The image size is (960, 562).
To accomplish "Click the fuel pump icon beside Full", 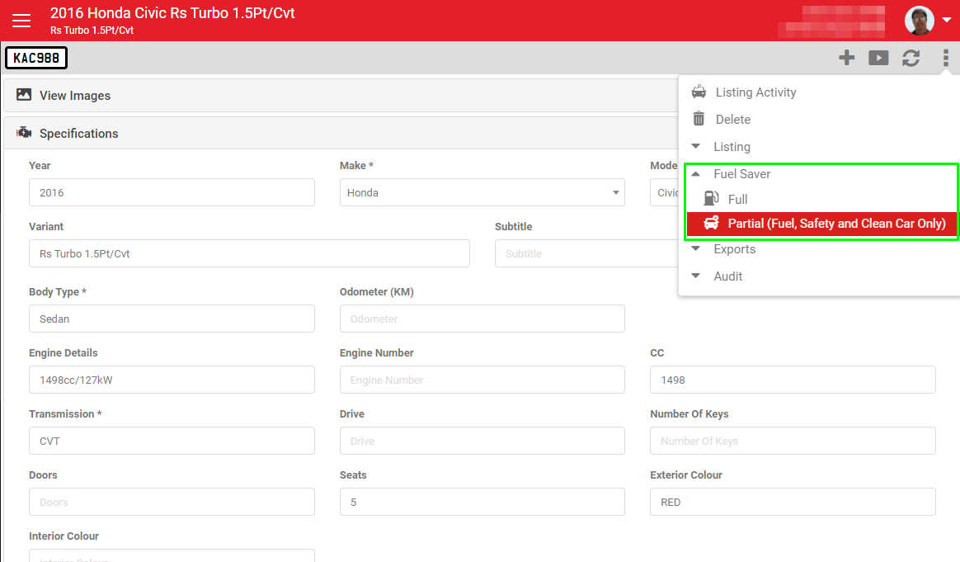I will point(711,198).
